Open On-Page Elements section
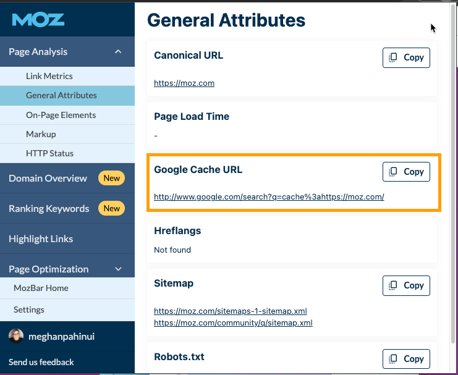 coord(61,115)
